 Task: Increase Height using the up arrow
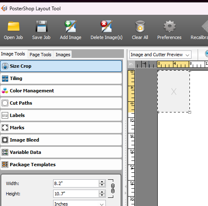tap(102, 192)
